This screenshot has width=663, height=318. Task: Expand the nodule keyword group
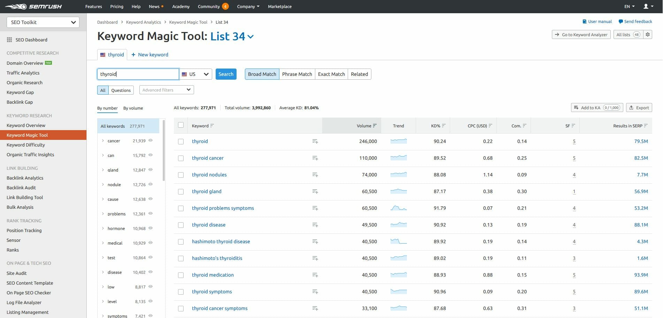[x=103, y=184]
